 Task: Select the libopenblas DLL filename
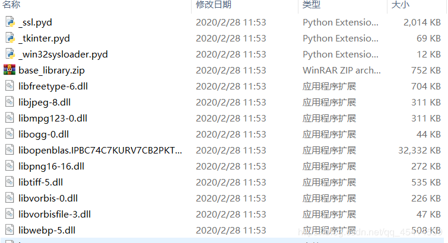[100, 151]
